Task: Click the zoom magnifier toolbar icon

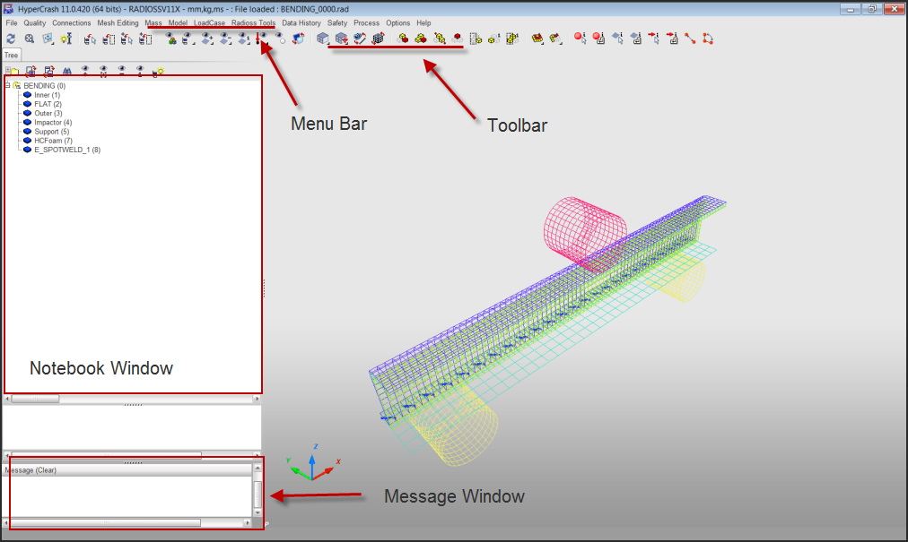Action: point(29,39)
